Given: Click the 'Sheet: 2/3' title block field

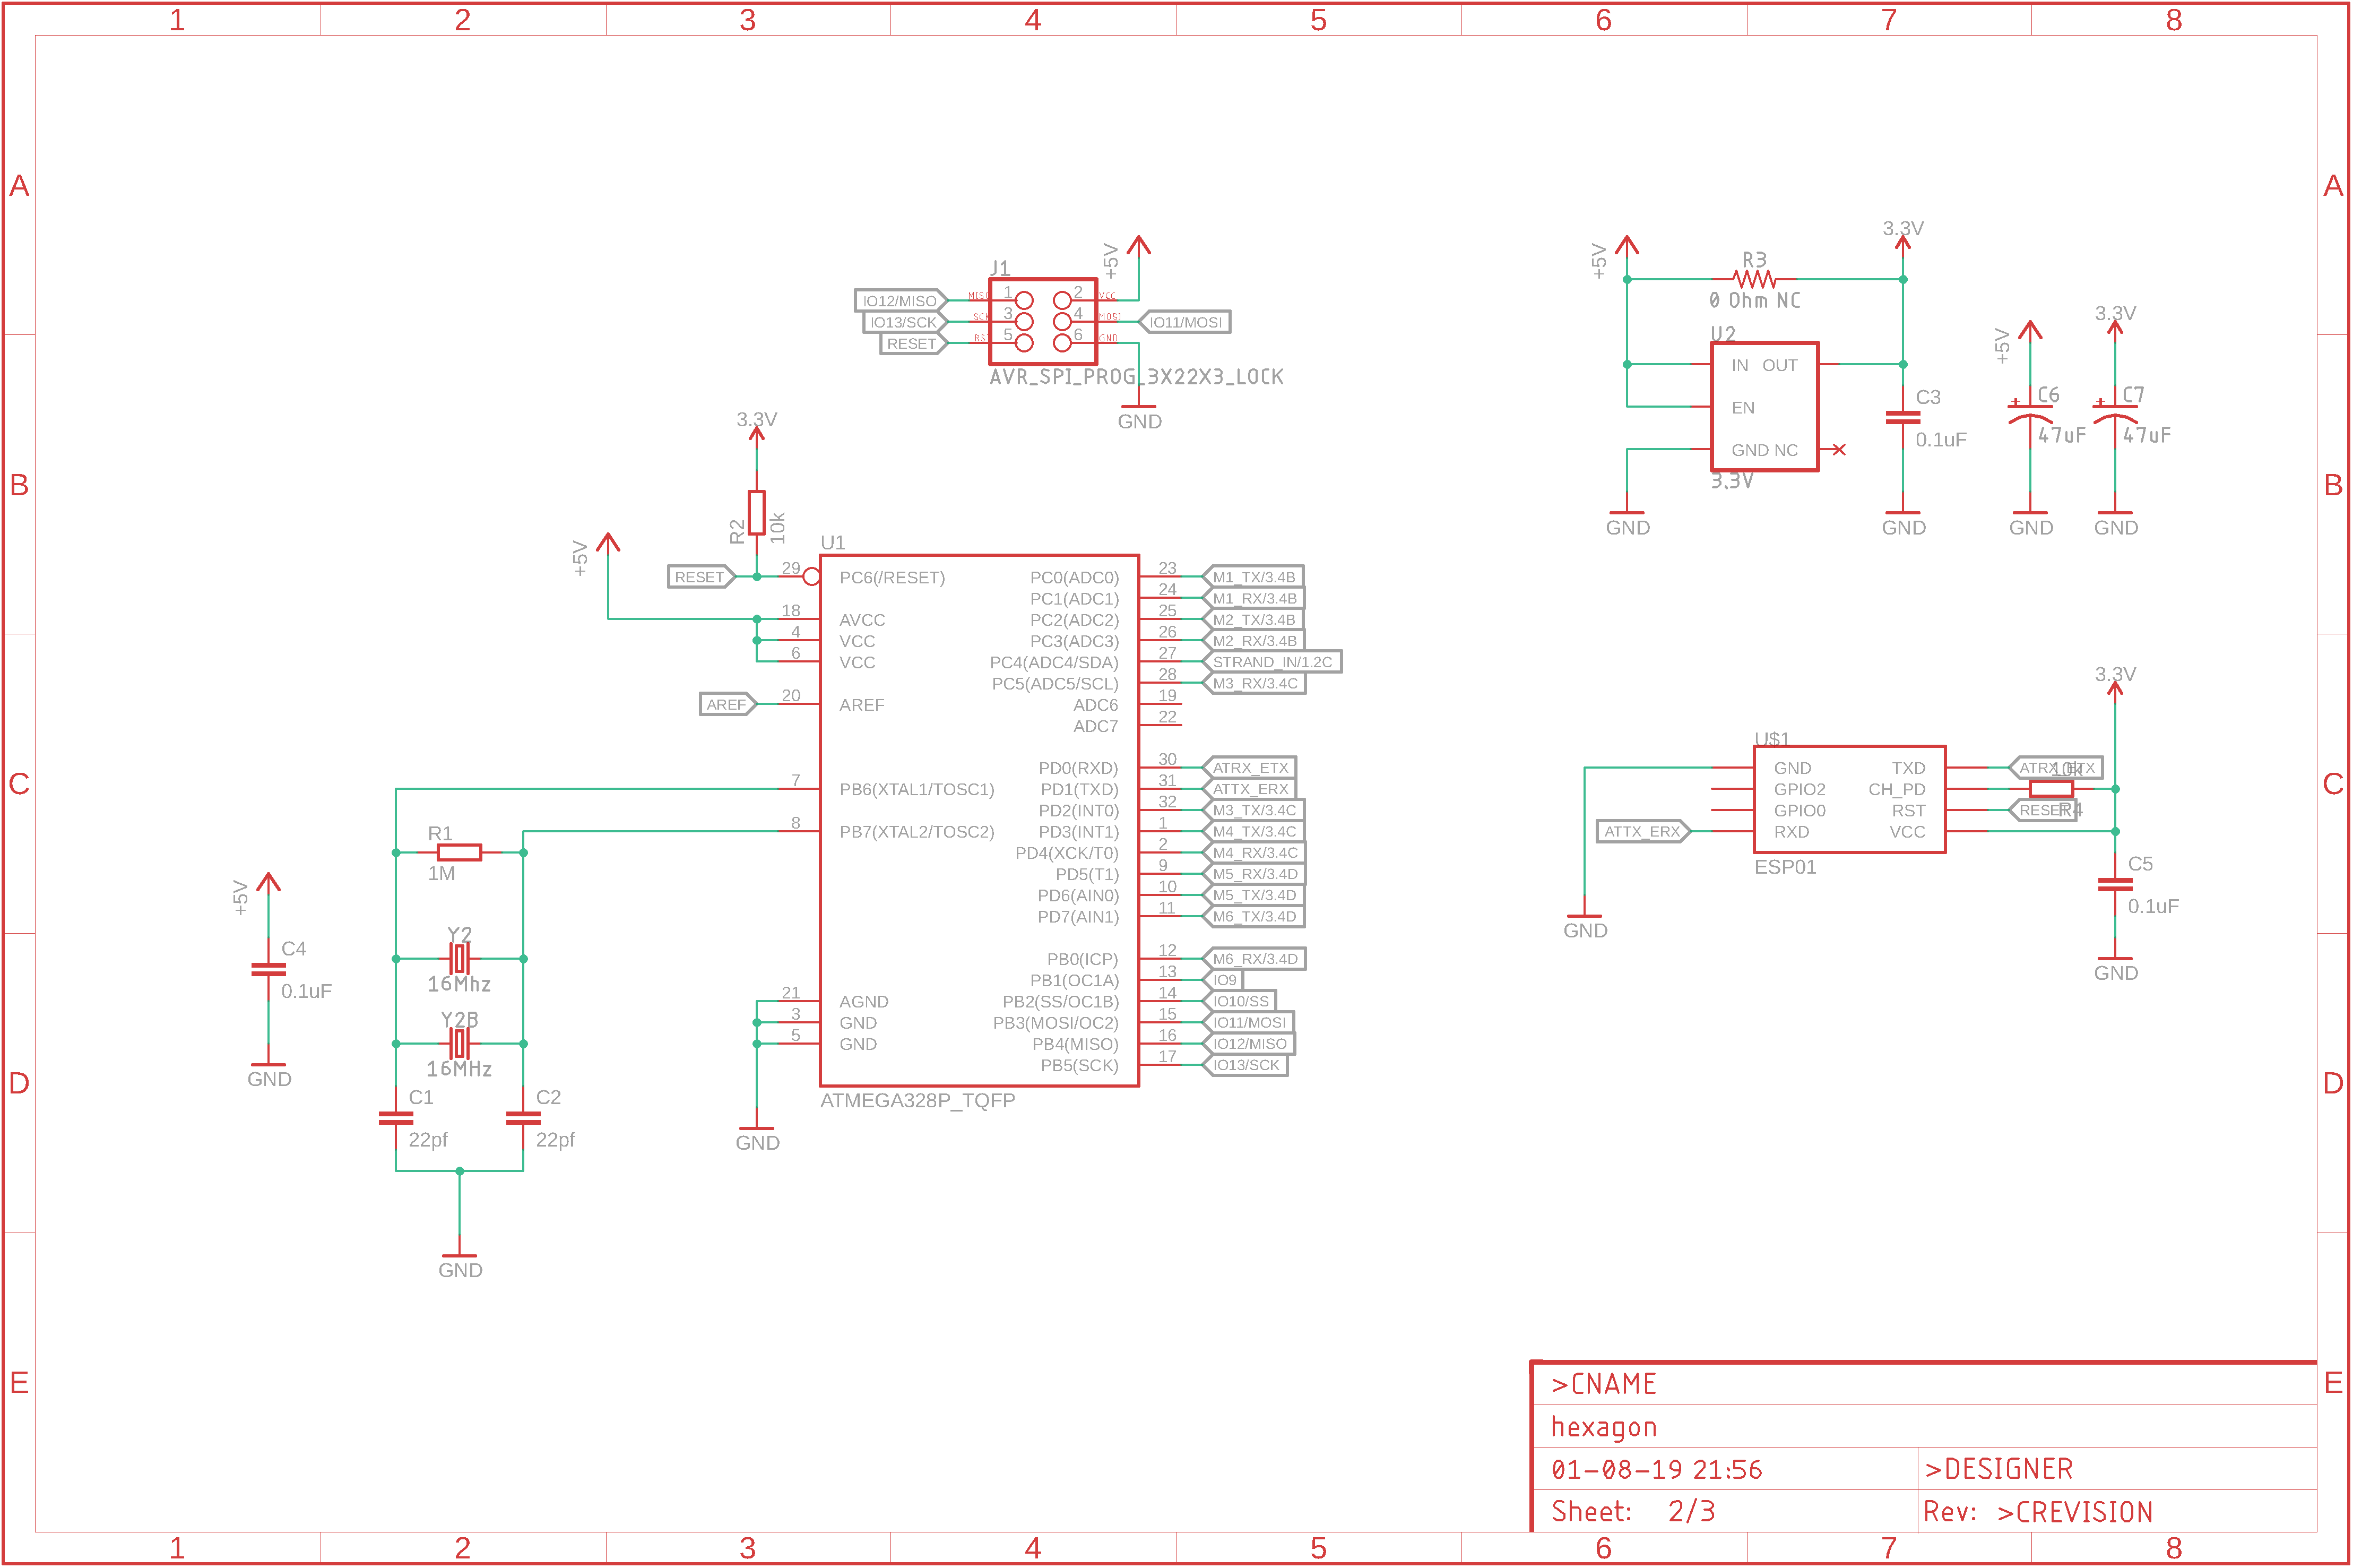Looking at the screenshot, I should (x=1632, y=1512).
